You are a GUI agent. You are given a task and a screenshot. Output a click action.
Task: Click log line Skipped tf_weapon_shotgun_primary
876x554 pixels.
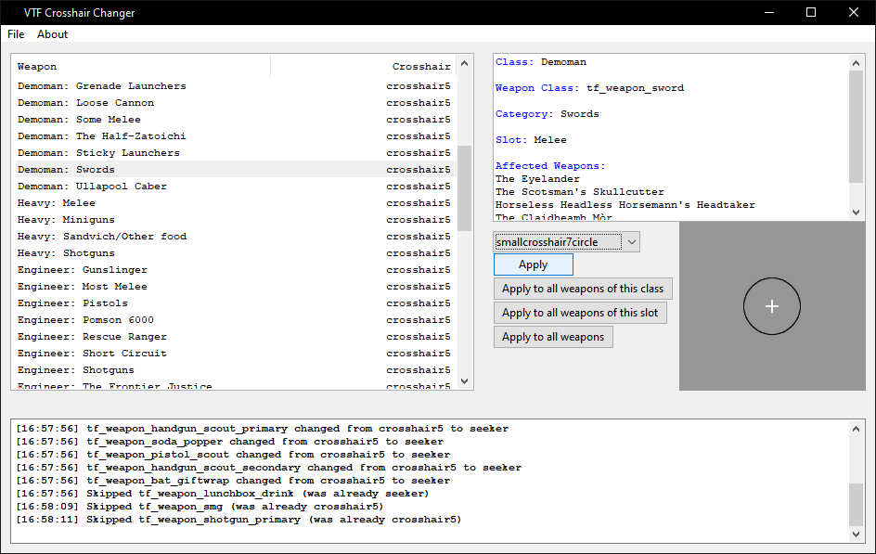pos(238,520)
